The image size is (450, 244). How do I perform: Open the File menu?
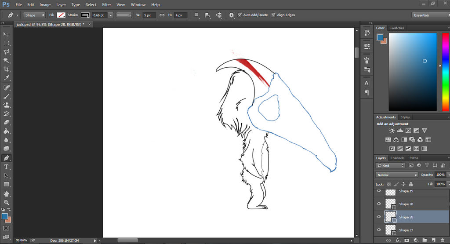pos(18,4)
